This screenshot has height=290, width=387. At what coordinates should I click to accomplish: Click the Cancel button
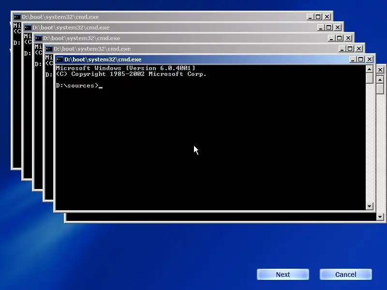pos(346,274)
